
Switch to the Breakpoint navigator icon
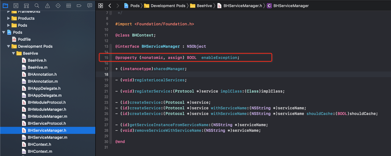(79, 6)
